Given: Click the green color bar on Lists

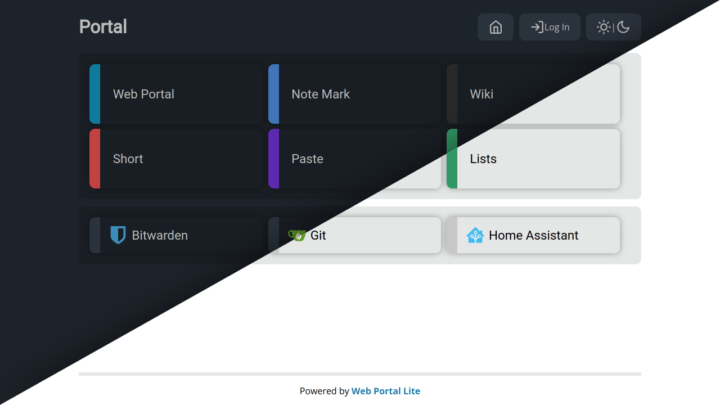Looking at the screenshot, I should [452, 159].
